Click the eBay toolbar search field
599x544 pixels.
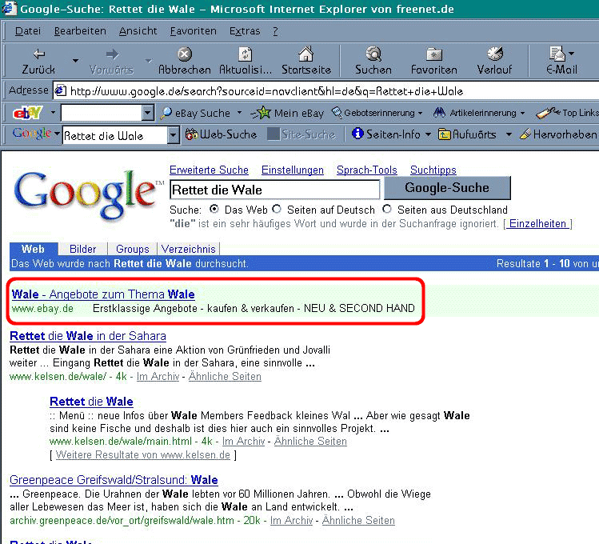[102, 113]
